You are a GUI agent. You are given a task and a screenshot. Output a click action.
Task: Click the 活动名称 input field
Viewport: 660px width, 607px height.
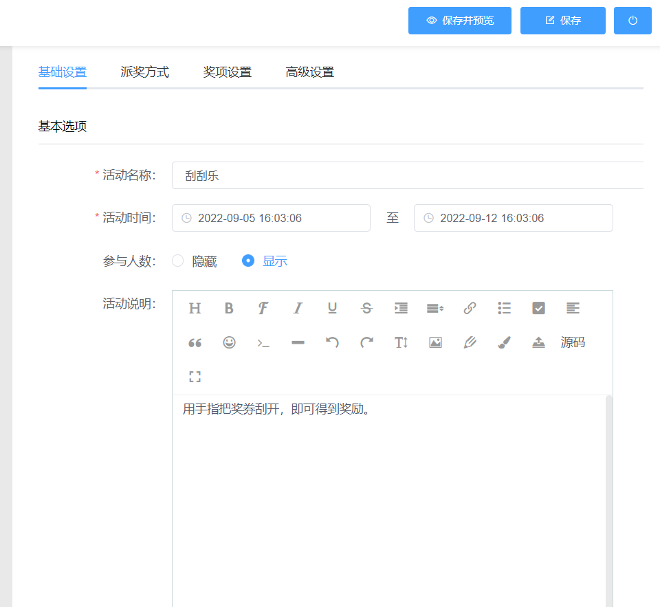pyautogui.click(x=407, y=175)
